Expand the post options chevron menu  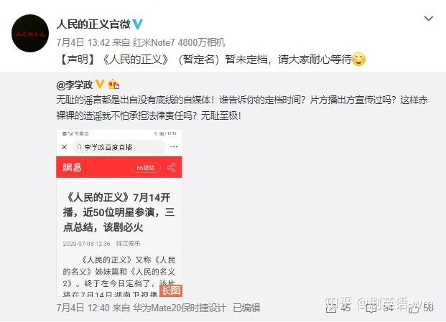pyautogui.click(x=428, y=19)
